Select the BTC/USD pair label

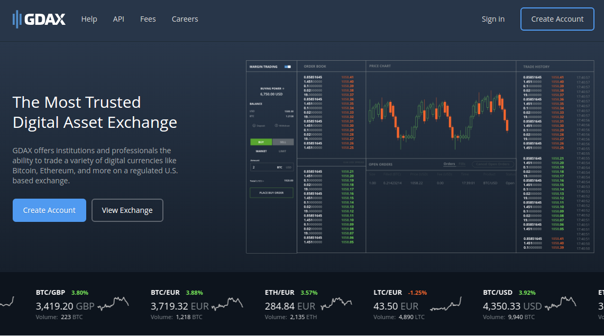pos(498,293)
